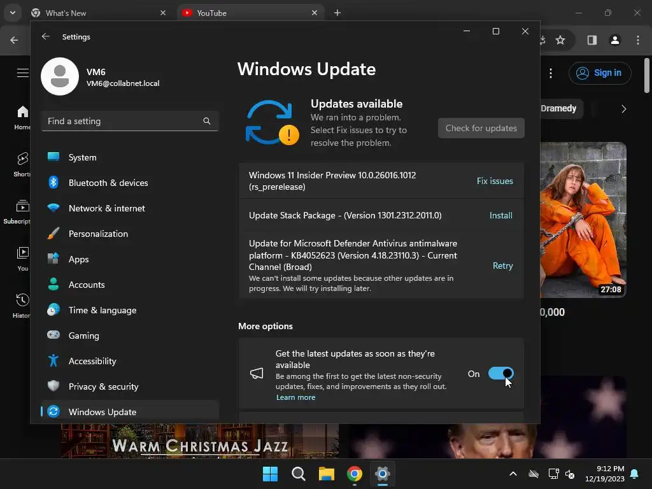Open Apps settings
Viewport: 652px width, 489px height.
(x=130, y=259)
